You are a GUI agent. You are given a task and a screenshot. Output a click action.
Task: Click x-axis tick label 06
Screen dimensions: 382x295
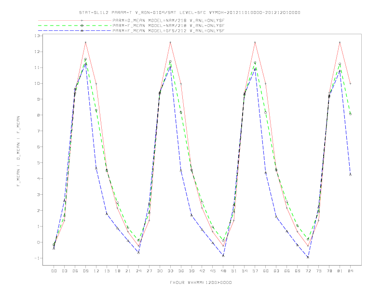coord(75,271)
